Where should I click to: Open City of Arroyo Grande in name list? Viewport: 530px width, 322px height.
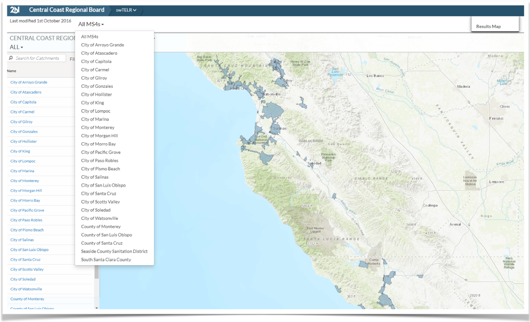29,82
